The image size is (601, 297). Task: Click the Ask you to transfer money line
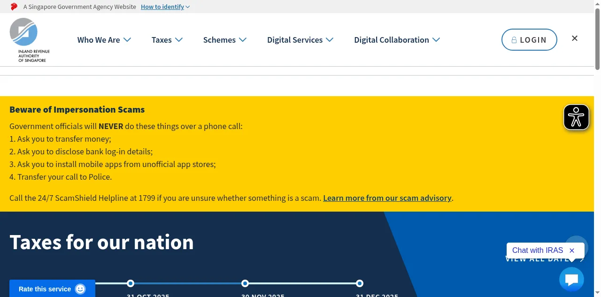[x=60, y=139]
